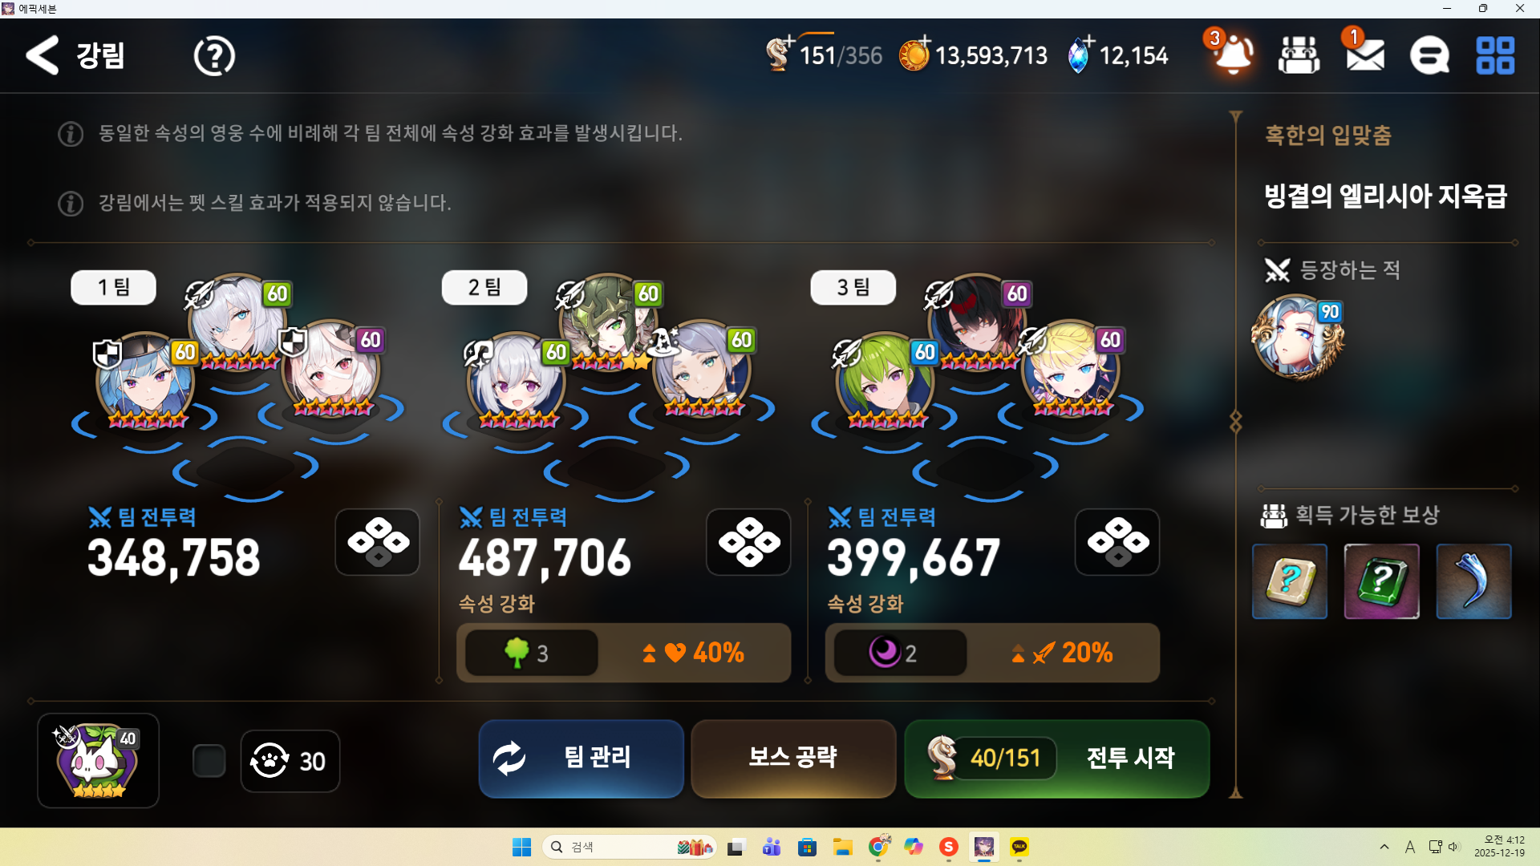Inspect the blue horn reward item

click(1473, 581)
